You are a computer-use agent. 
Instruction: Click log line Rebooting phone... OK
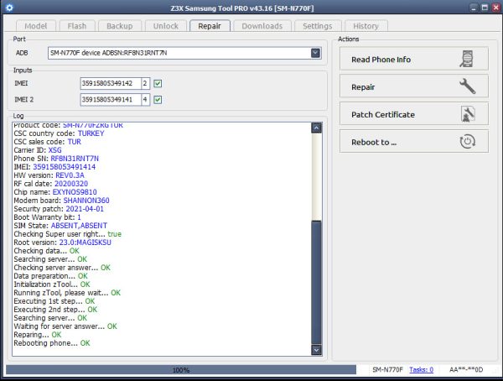(x=52, y=343)
